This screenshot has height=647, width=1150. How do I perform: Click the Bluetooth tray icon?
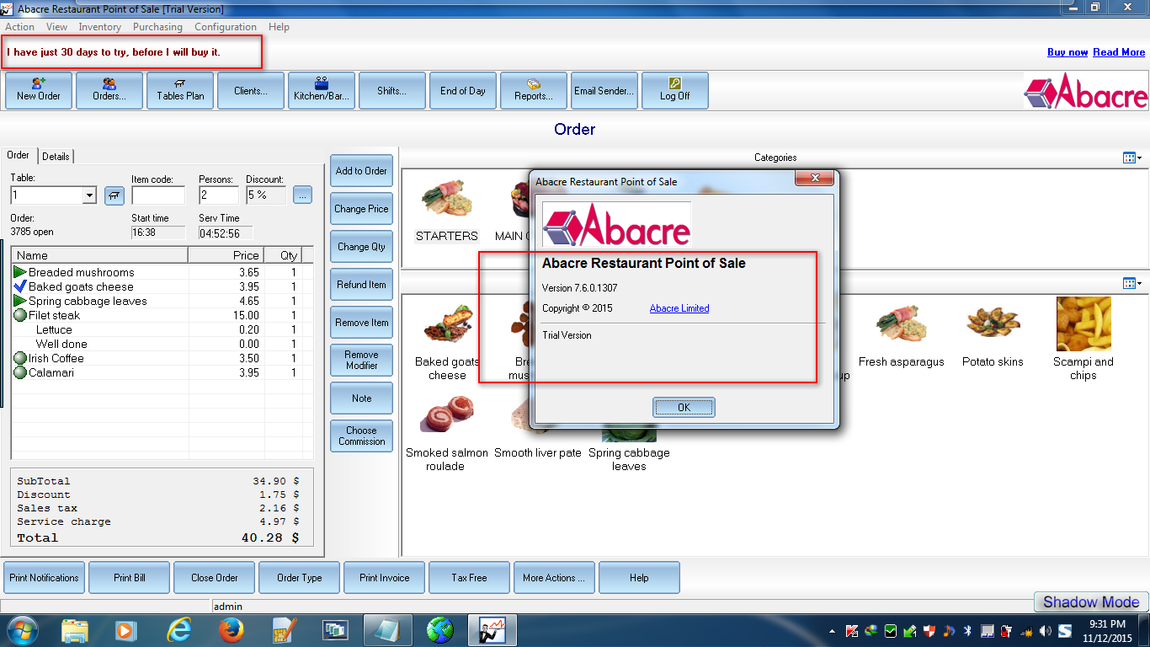968,630
